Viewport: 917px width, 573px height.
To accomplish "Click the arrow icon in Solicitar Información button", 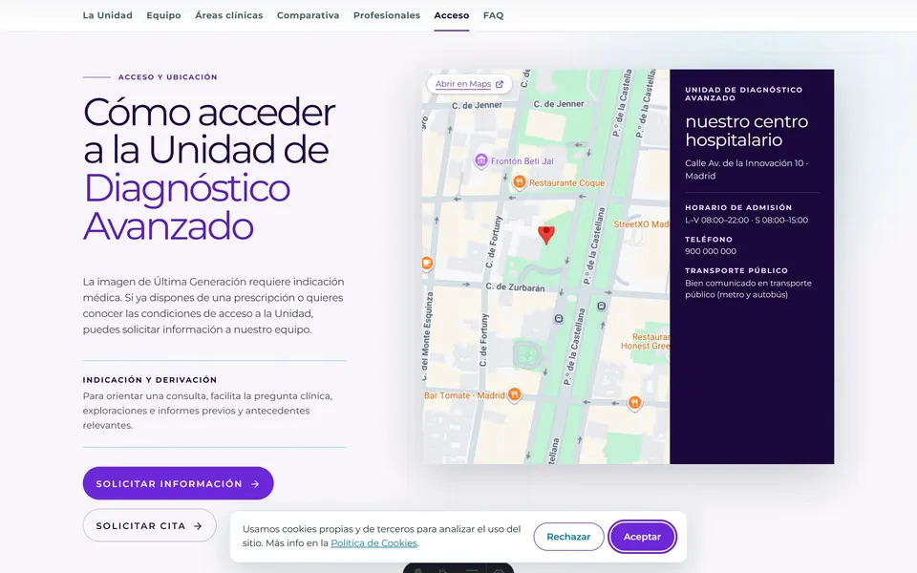I will [x=255, y=484].
